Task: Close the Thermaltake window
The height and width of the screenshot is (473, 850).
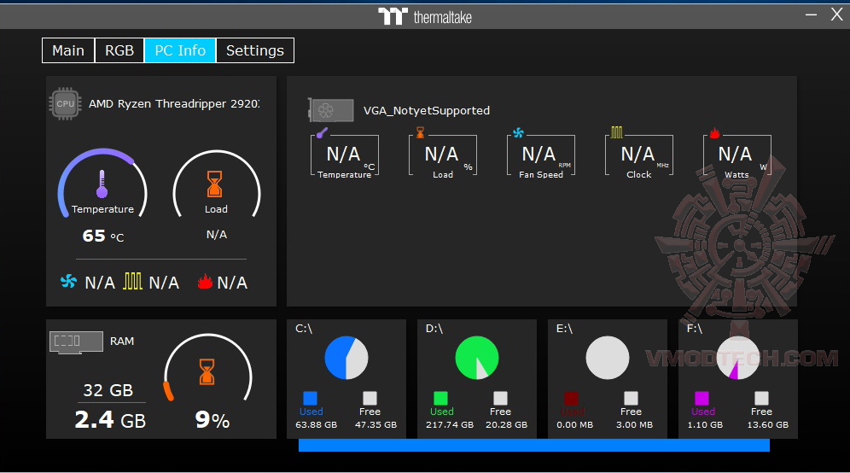Action: pyautogui.click(x=836, y=15)
